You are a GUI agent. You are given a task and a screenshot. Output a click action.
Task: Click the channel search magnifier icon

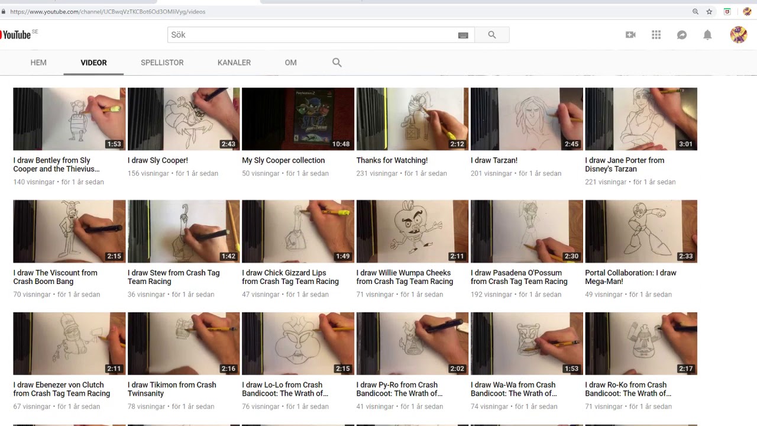pos(337,63)
